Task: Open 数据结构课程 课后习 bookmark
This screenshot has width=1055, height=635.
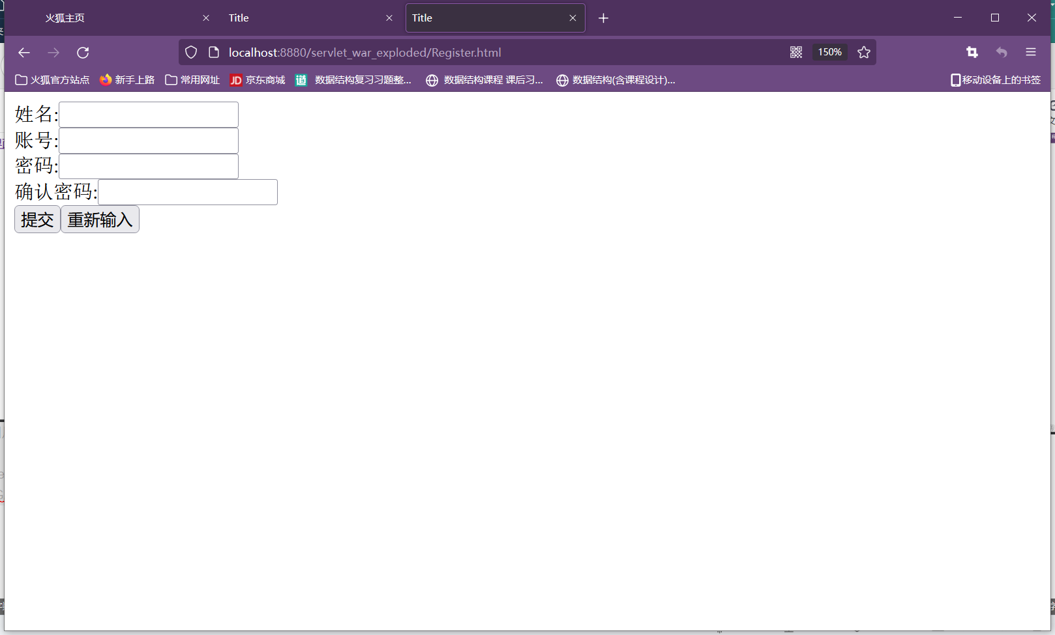Action: click(484, 80)
